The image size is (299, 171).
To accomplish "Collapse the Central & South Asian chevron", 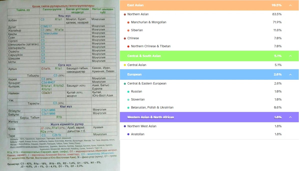I will 290,56.
